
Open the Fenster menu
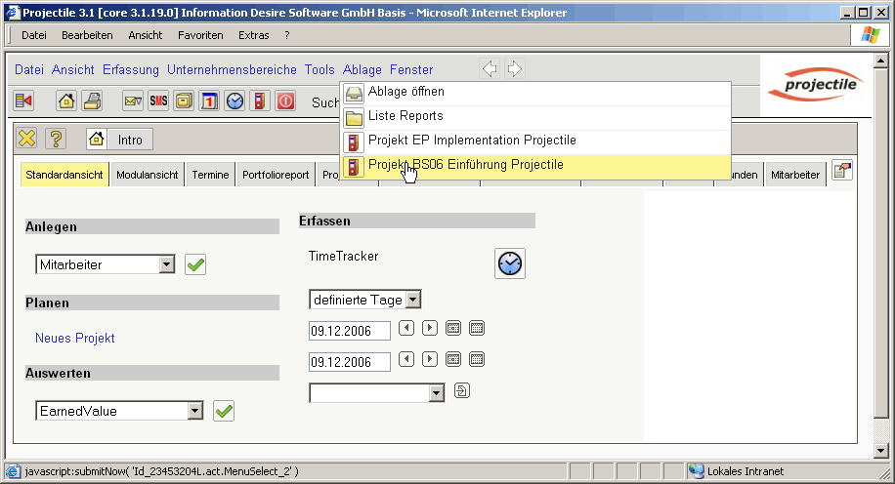411,69
